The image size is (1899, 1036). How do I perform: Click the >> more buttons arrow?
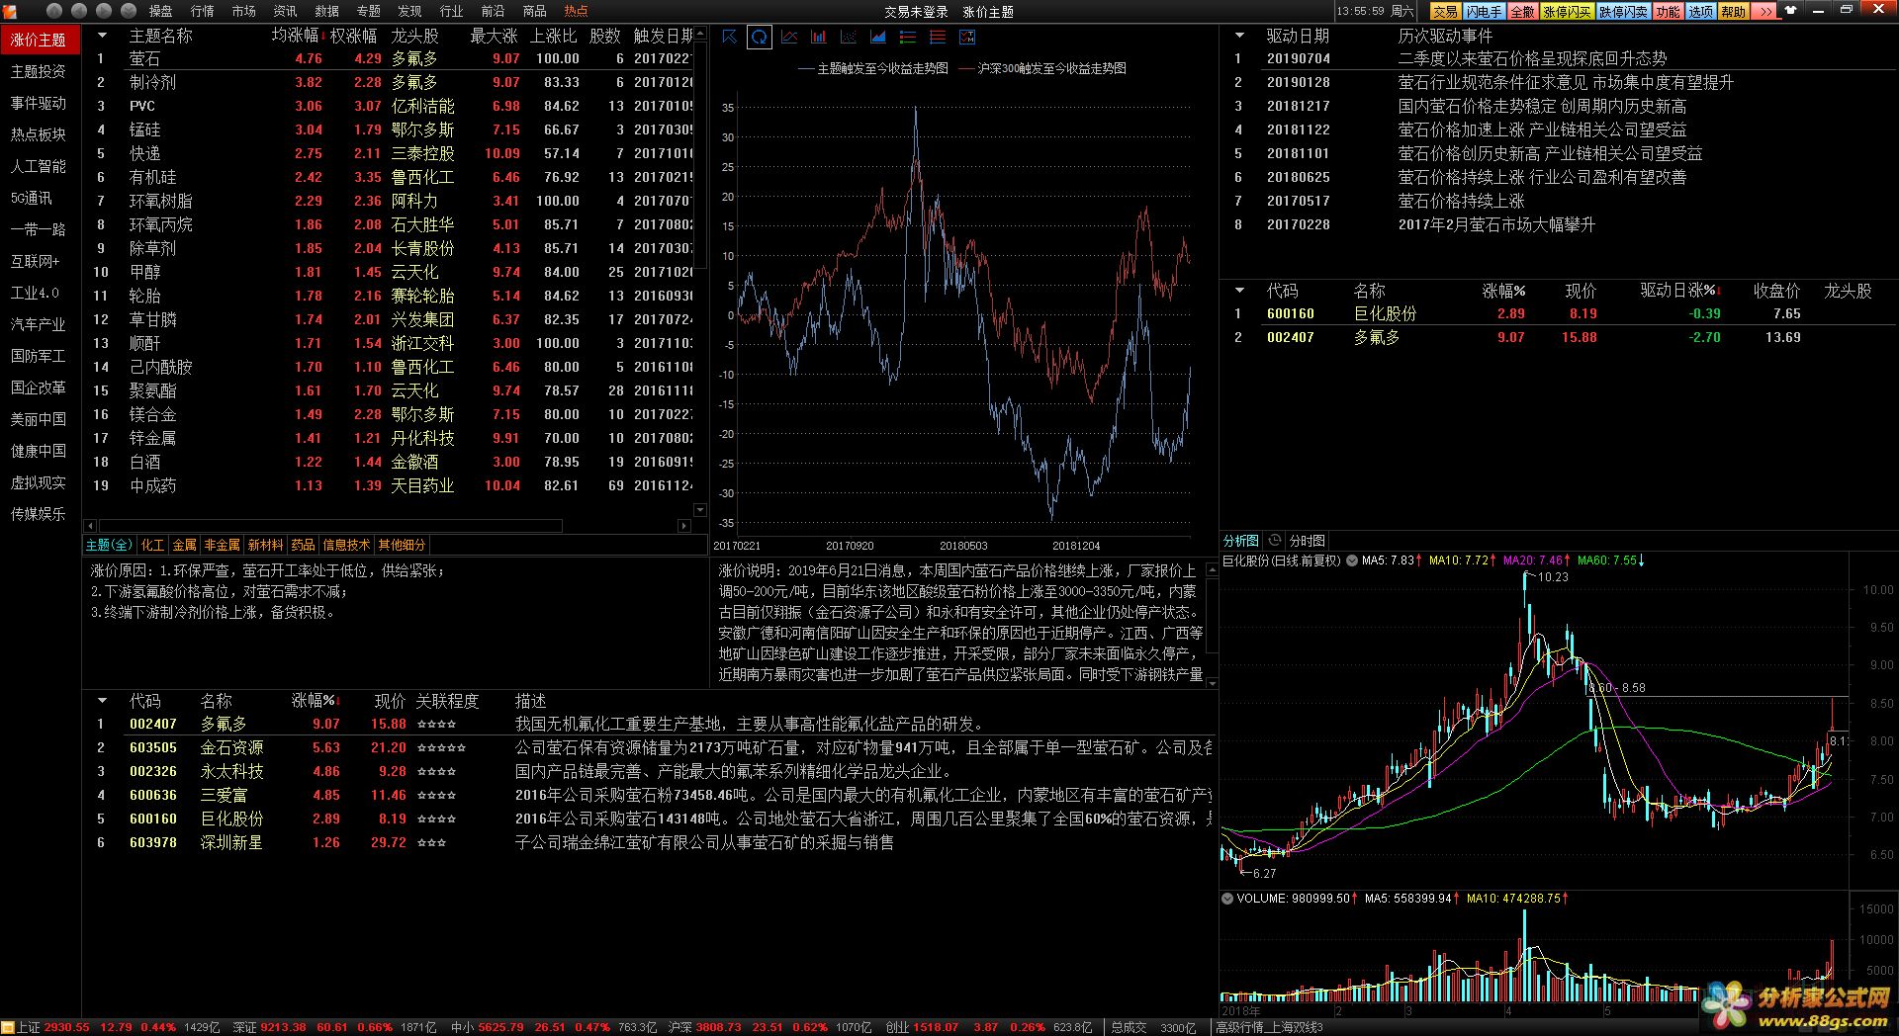click(x=1765, y=11)
